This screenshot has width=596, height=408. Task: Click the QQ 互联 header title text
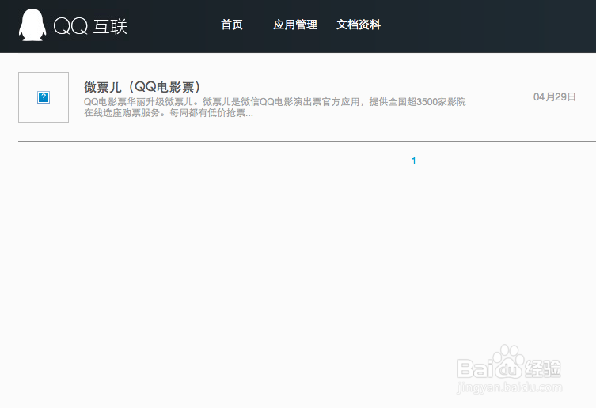(x=90, y=26)
